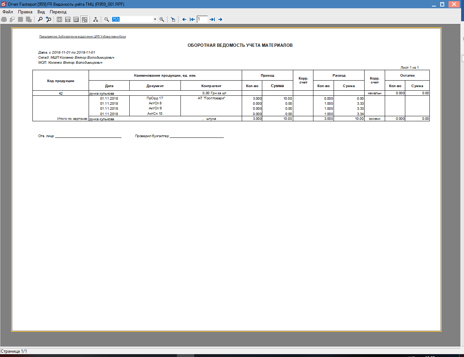Click the АктСп 10 document cell

155,114
